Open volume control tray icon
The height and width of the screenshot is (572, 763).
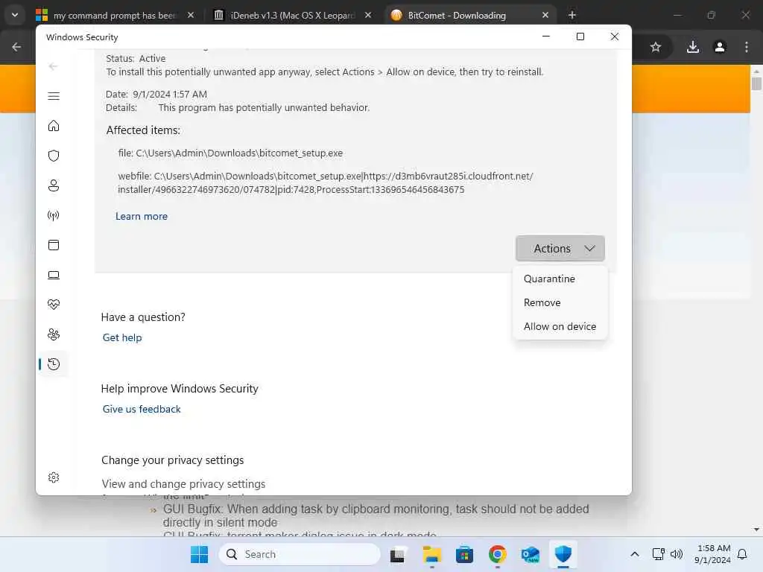coord(677,554)
